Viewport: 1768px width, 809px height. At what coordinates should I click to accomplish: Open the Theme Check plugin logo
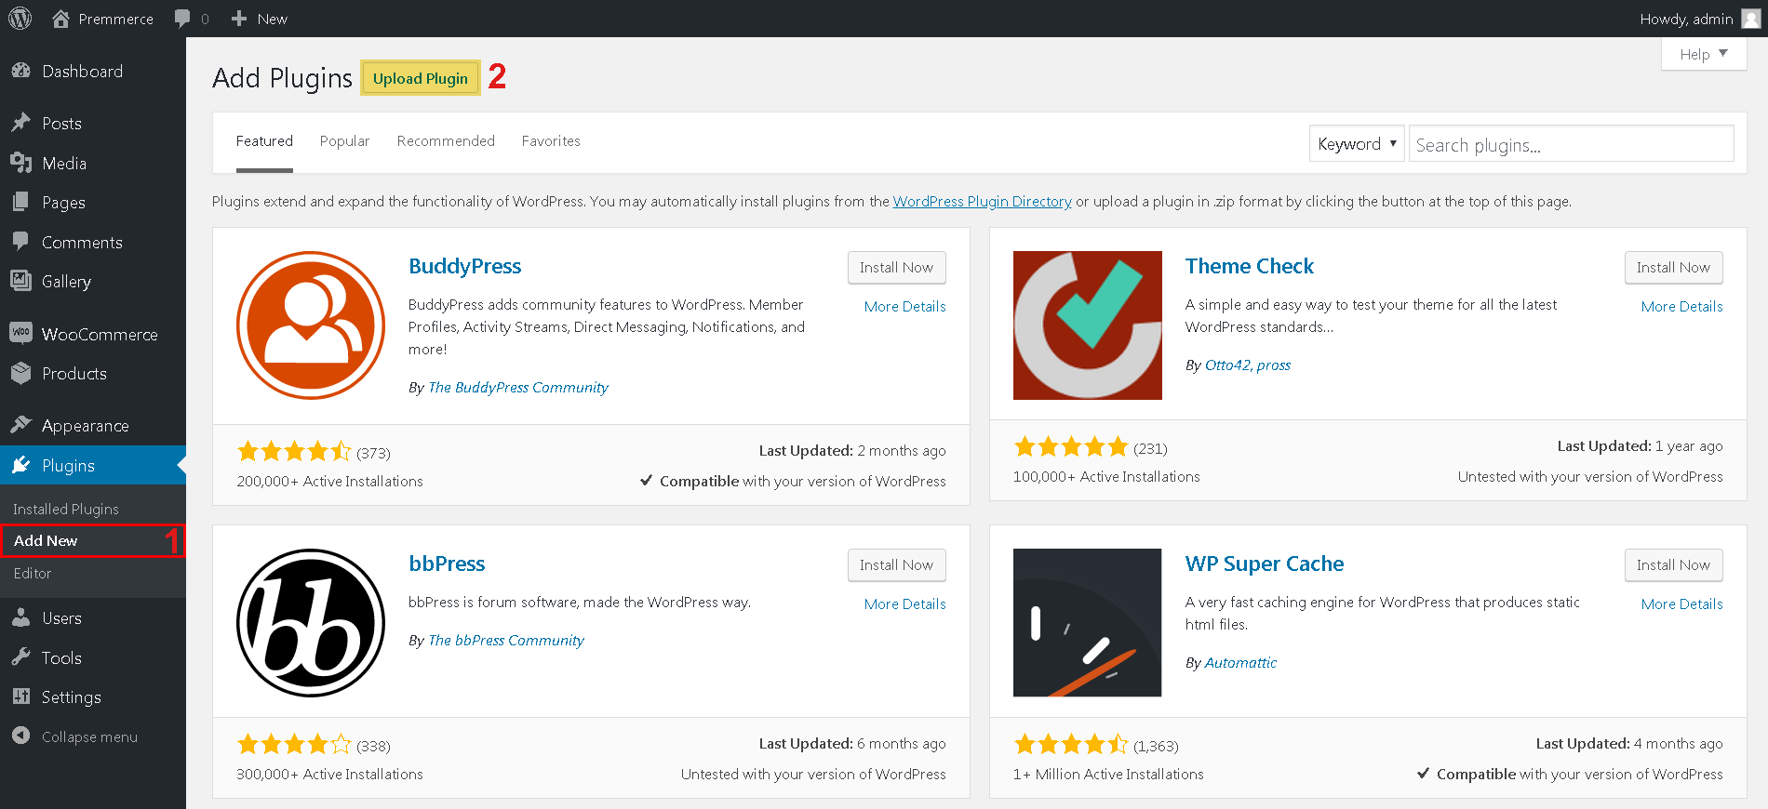point(1087,325)
